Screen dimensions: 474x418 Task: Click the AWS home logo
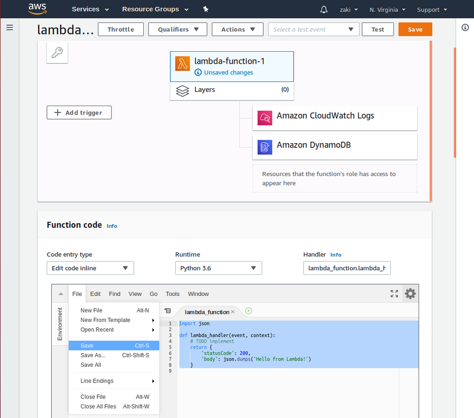click(37, 8)
